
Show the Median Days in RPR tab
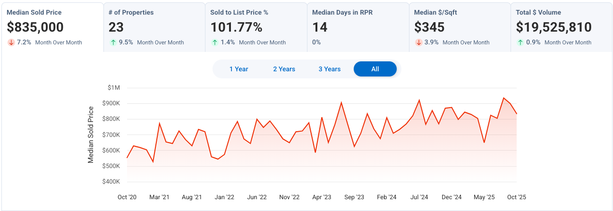[358, 26]
